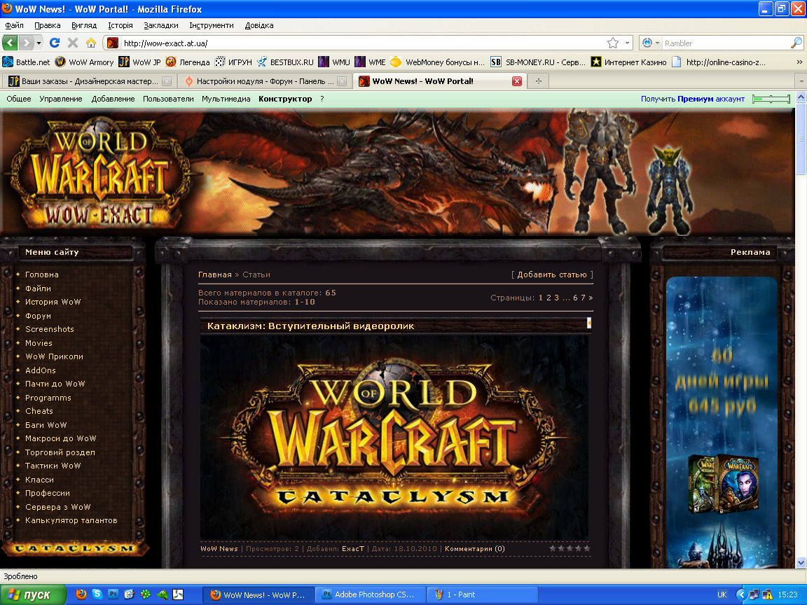The width and height of the screenshot is (807, 605).
Task: Open the Історія menu
Action: coord(120,25)
